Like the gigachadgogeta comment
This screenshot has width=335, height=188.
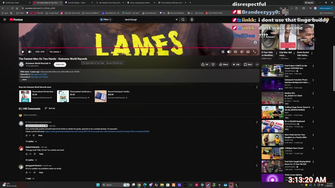(x=26, y=154)
